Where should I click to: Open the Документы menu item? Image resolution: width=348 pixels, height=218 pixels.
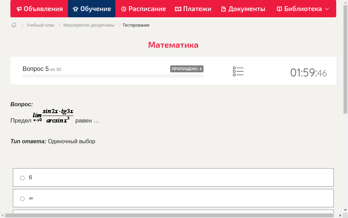243,9
